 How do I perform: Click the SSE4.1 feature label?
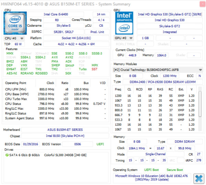point(25,57)
